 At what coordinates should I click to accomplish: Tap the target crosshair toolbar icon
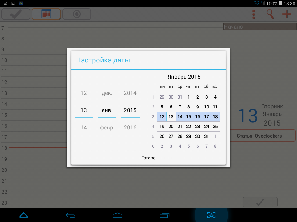(x=77, y=14)
